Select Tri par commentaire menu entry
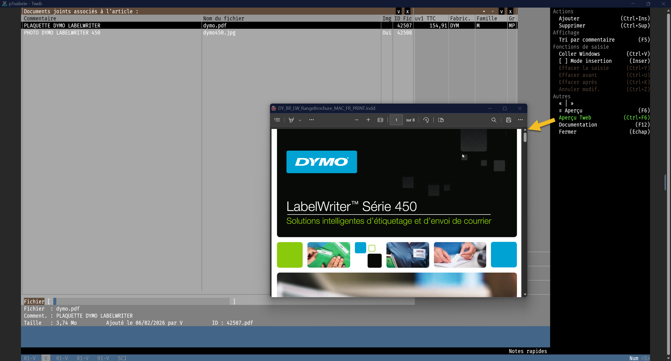Viewport: 671px width, 361px height. (x=587, y=40)
